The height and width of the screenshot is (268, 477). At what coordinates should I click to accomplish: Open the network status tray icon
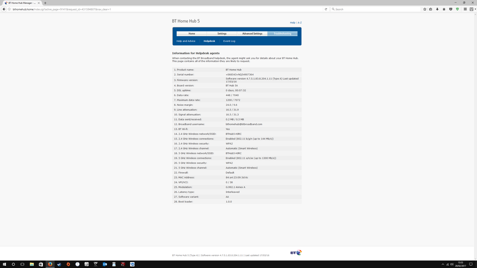(x=447, y=264)
